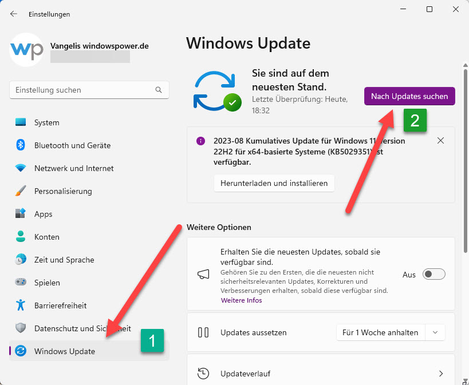Viewport: 469px width, 385px height.
Task: Click the Wi-Fi icon for Netzwerk und Internet
Action: point(21,168)
